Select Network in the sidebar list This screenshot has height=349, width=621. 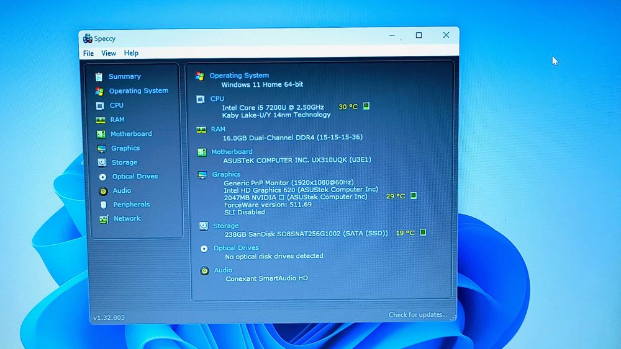tap(127, 218)
